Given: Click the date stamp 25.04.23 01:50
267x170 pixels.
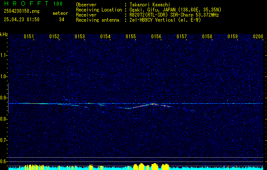Looking at the screenshot, I should pos(22,20).
